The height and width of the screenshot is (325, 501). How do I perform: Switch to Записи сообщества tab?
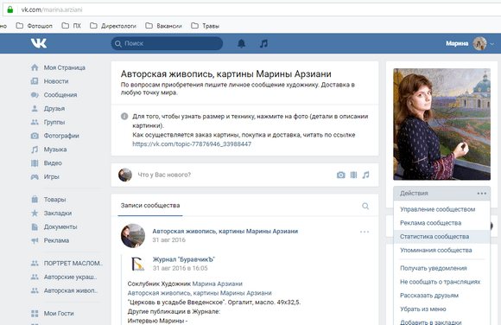(x=150, y=206)
